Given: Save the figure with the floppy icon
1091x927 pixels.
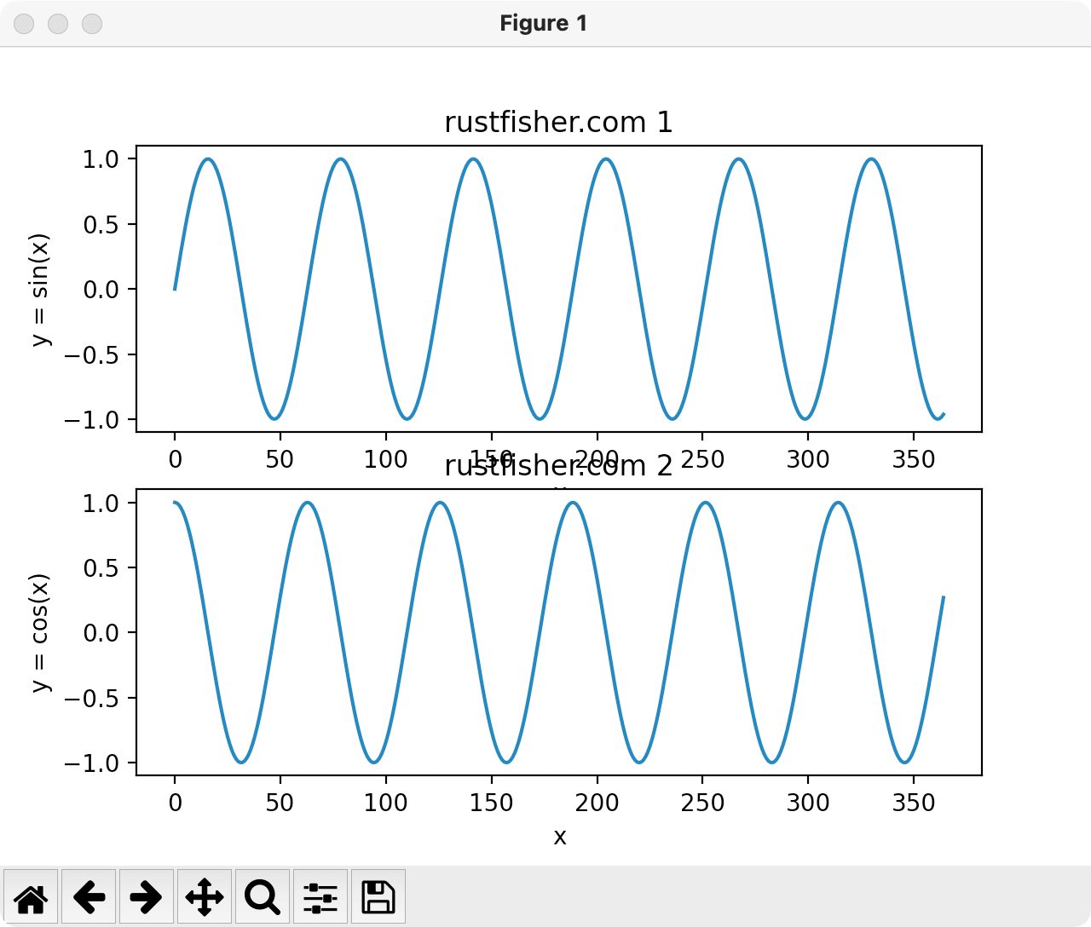Looking at the screenshot, I should (x=378, y=896).
